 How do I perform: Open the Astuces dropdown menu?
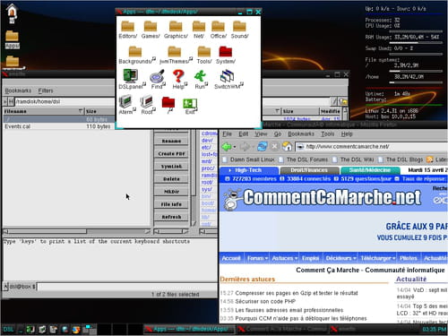(284, 258)
